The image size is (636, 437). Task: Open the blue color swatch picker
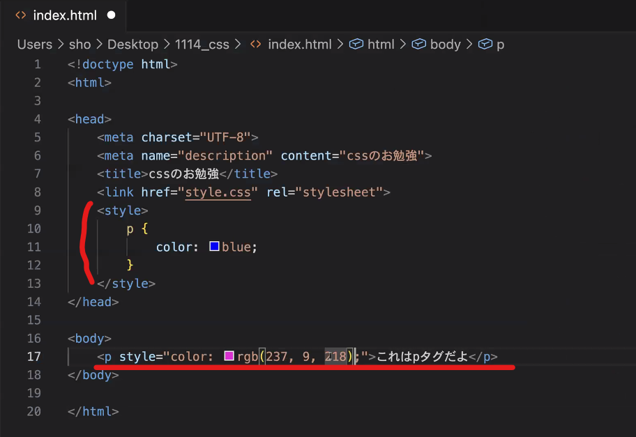[215, 246]
